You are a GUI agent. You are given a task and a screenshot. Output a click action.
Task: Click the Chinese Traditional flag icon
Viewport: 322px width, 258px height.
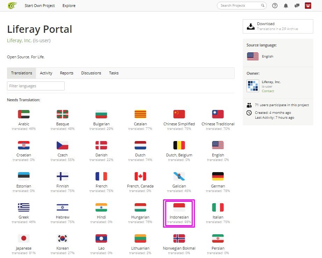click(x=218, y=114)
